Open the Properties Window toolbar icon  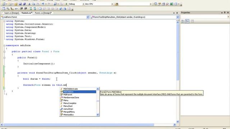tap(159, 4)
